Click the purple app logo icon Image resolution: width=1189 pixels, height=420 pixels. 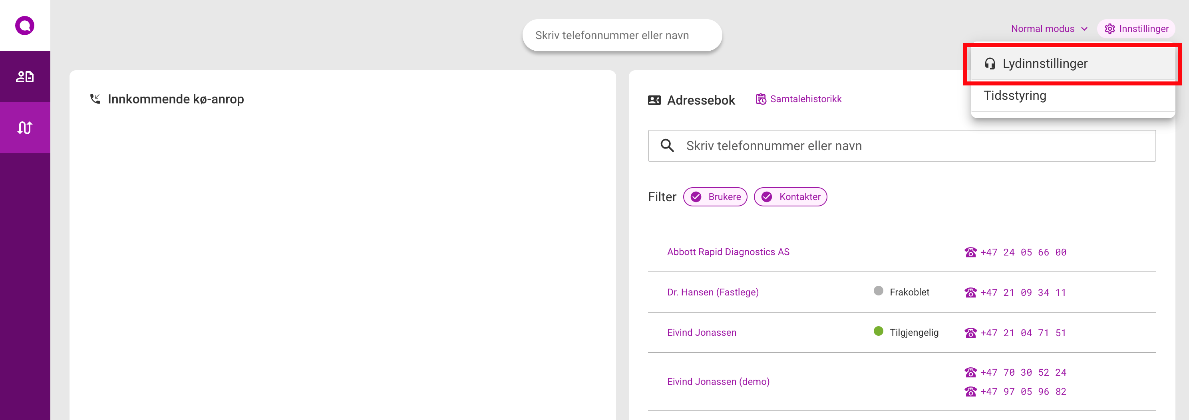click(25, 26)
